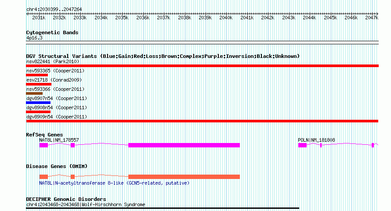Click the RefSeq Genes track title

[x=44, y=135]
